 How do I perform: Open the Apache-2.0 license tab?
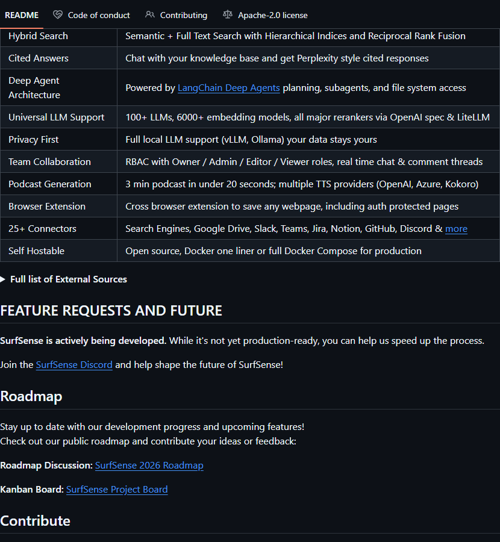(272, 15)
